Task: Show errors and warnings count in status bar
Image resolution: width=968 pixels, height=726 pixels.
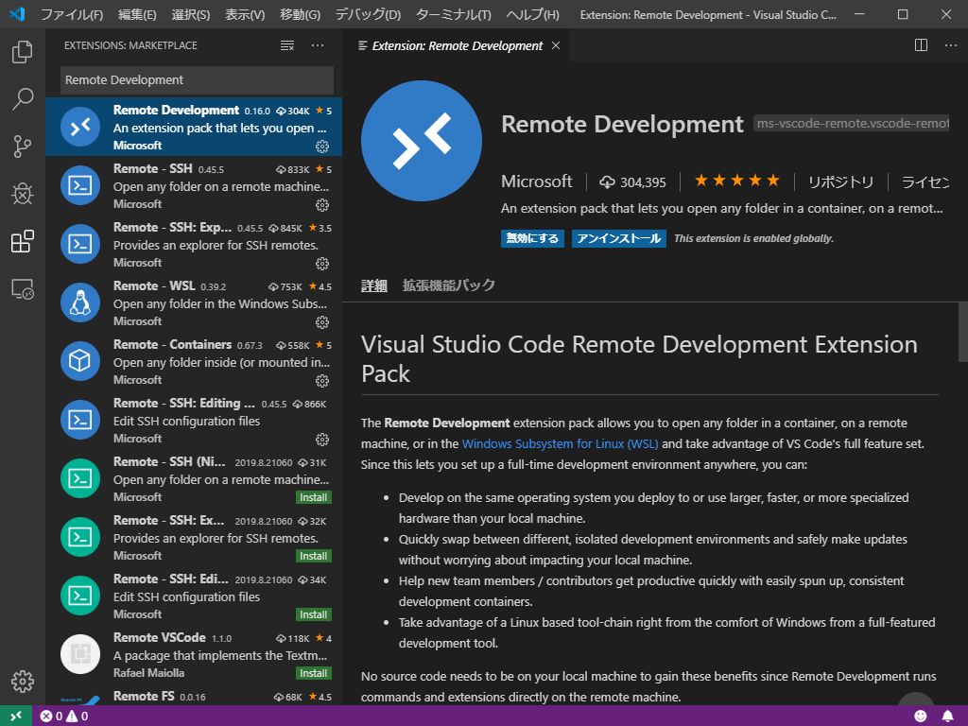Action: coord(64,717)
